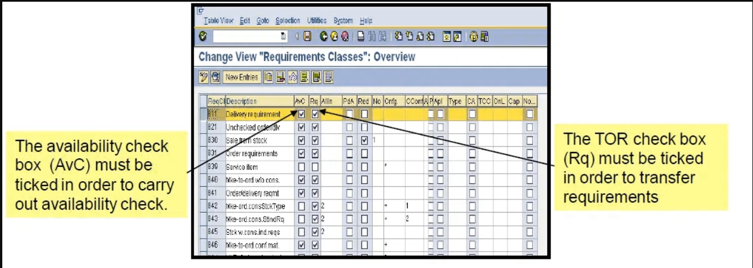The height and width of the screenshot is (268, 753).
Task: Toggle AvC checkbox for Service item
Action: pyautogui.click(x=302, y=167)
